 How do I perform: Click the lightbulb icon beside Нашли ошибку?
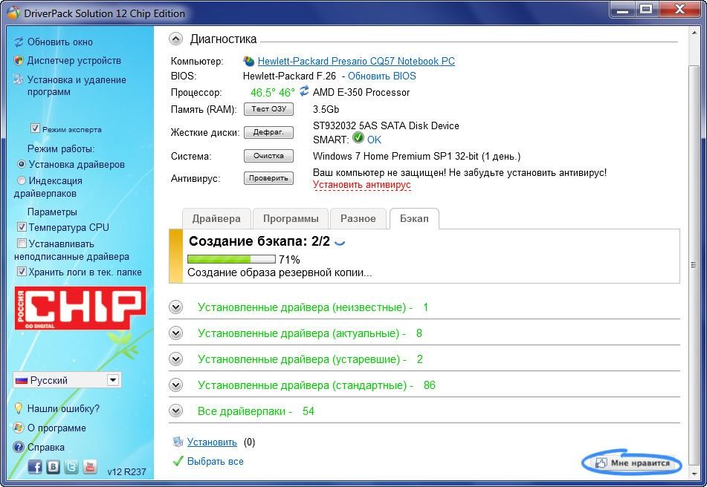(19, 408)
